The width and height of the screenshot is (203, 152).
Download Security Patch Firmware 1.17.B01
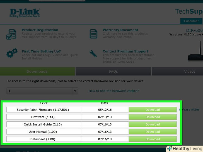click(x=153, y=110)
